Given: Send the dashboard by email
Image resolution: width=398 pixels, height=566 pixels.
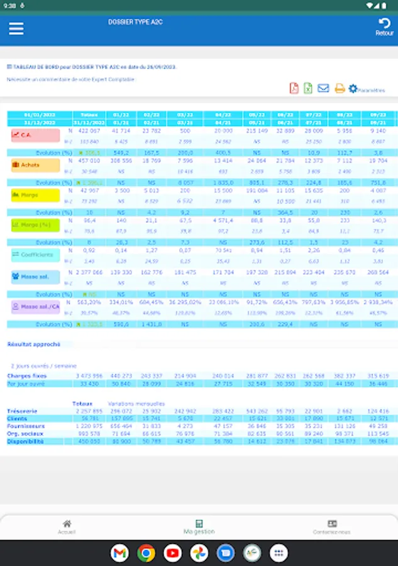Looking at the screenshot, I should pos(323,88).
